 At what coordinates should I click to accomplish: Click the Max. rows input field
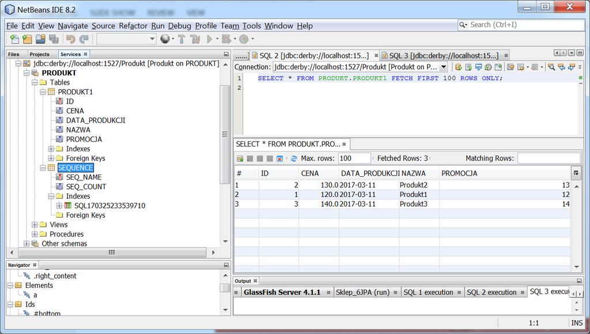(354, 158)
